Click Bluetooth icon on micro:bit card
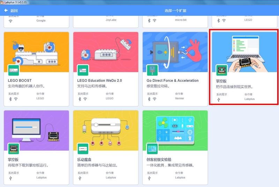This screenshot has width=279, height=187. (149, 21)
